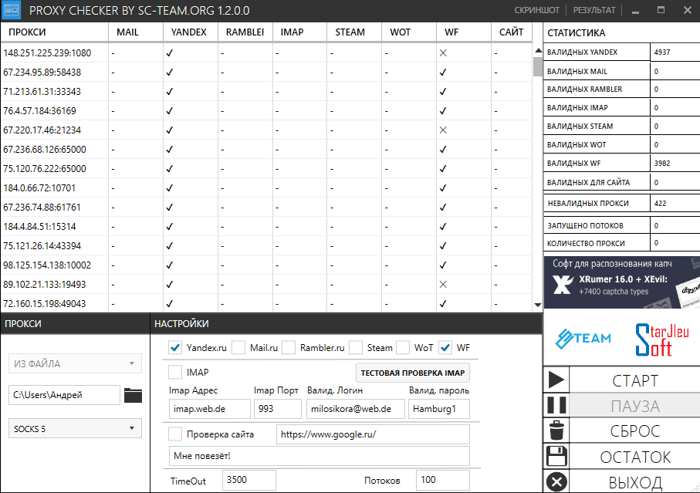This screenshot has height=493, width=700.
Task: Click Yandex check mark for 67.234.95.89:58438
Action: pos(169,73)
